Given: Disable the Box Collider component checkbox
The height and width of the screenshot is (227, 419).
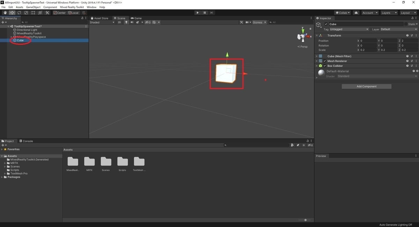Looking at the screenshot, I should pos(325,66).
